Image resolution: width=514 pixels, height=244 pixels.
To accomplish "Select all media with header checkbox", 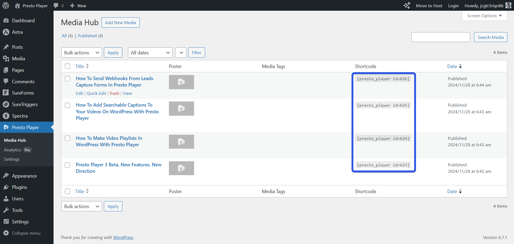I will (x=67, y=66).
